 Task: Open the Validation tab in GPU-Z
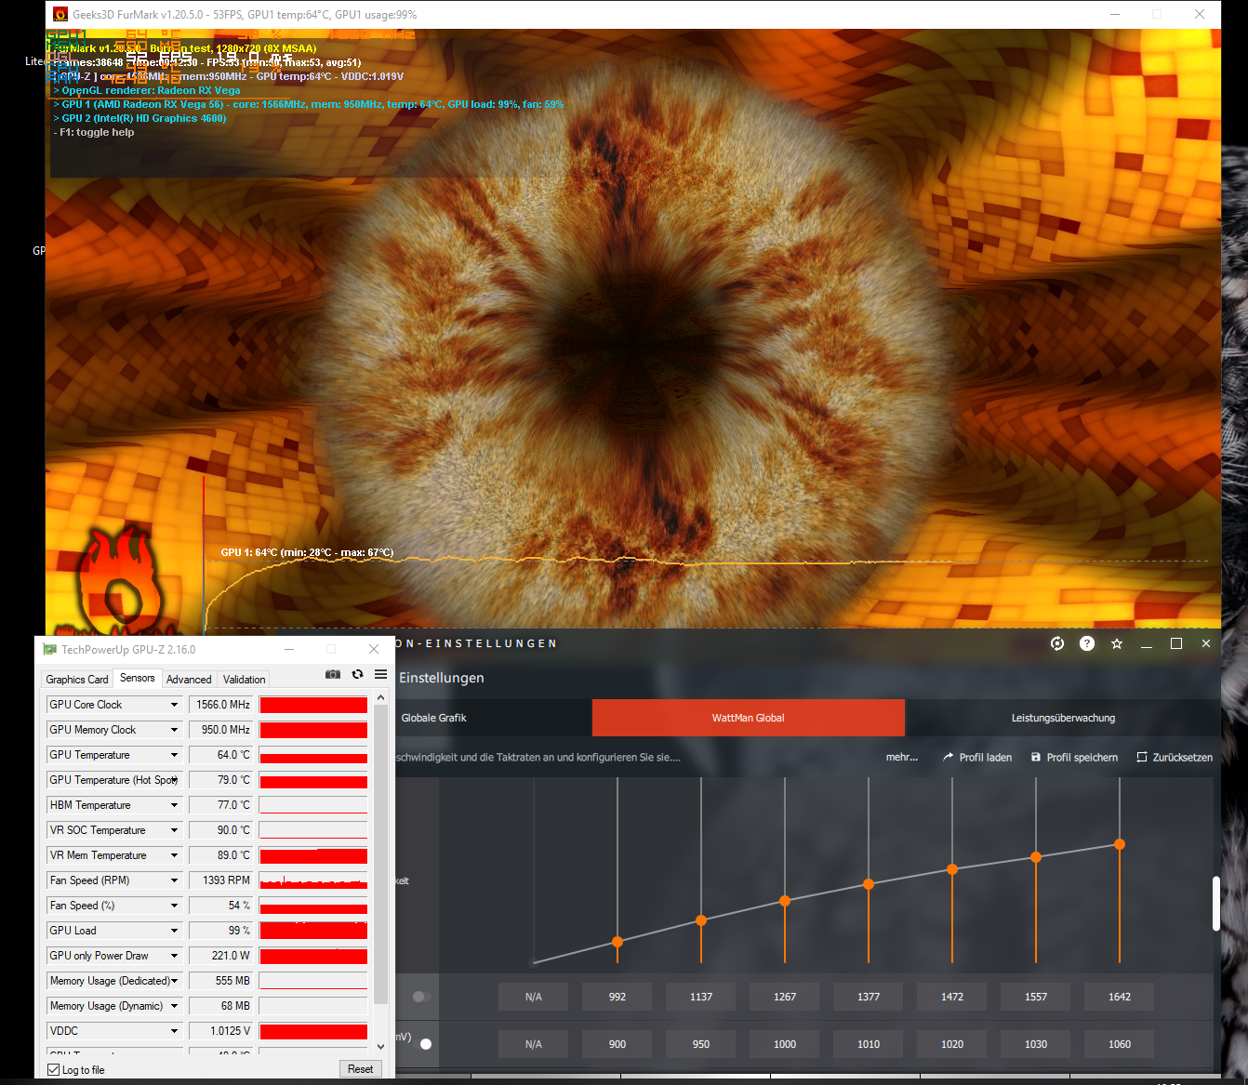coord(245,680)
